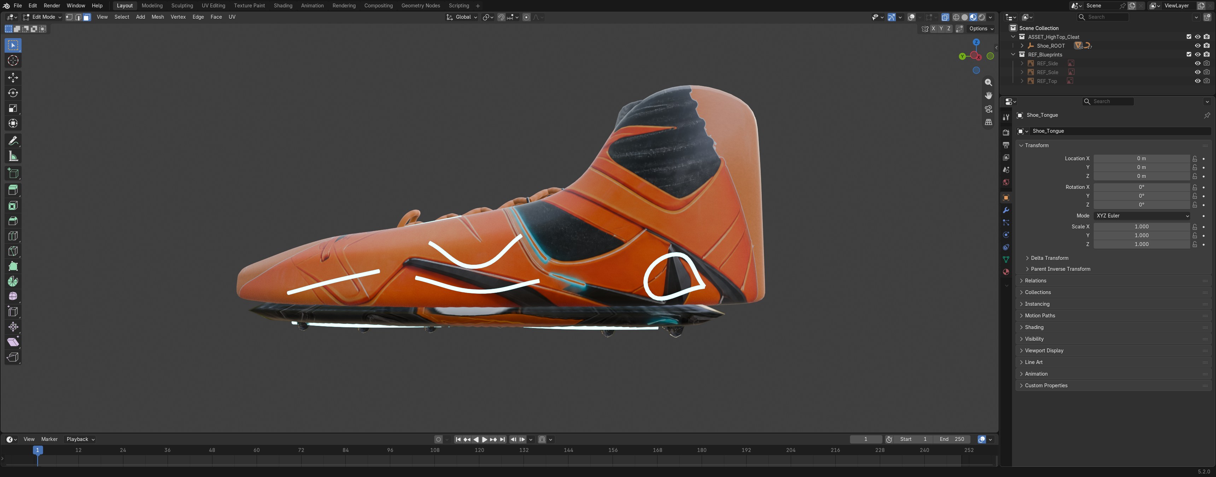The image size is (1216, 477).
Task: Choose the Bevel tool
Action: 13,221
